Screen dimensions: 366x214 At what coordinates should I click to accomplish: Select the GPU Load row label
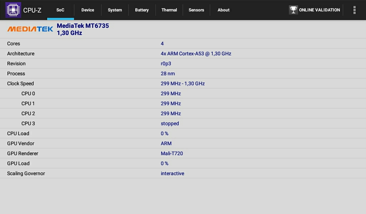(18, 164)
